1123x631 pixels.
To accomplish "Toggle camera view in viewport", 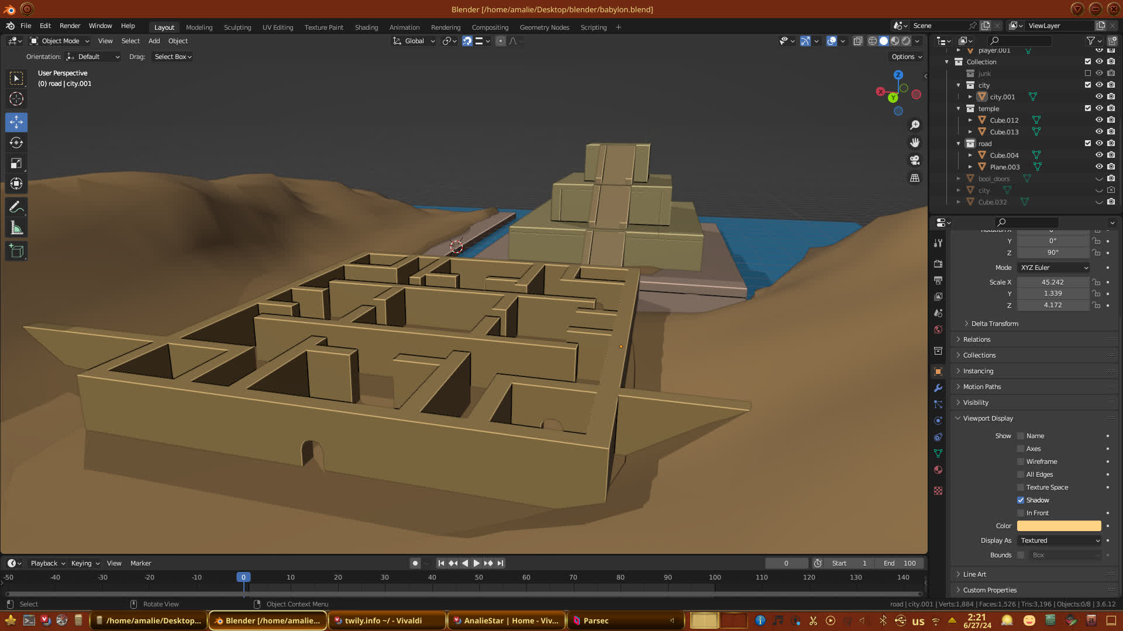I will pos(915,160).
